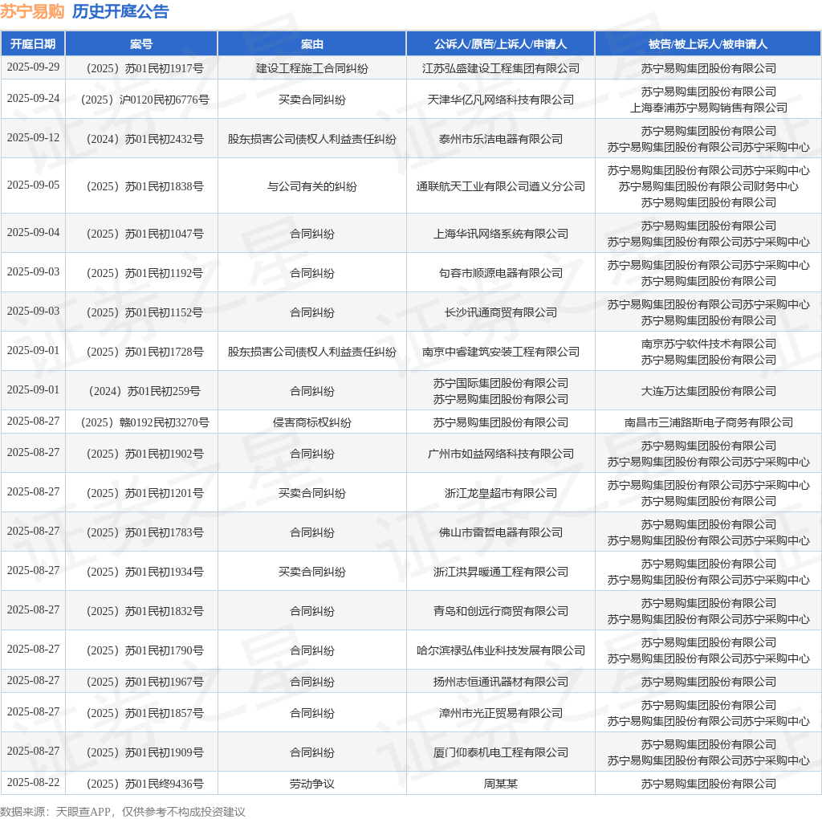Select case number (2024)苏01民初2432号
The width and height of the screenshot is (822, 819).
145,139
